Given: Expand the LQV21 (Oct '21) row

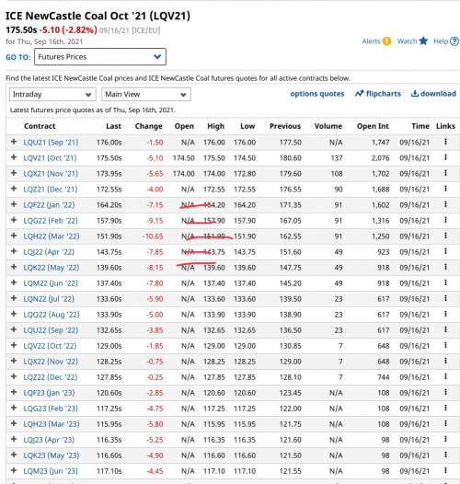Looking at the screenshot, I should [x=14, y=157].
